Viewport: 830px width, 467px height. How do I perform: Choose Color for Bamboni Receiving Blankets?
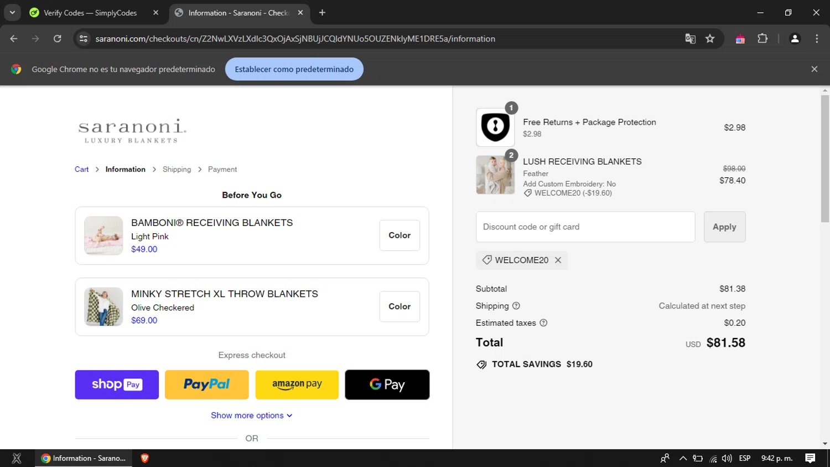tap(400, 235)
